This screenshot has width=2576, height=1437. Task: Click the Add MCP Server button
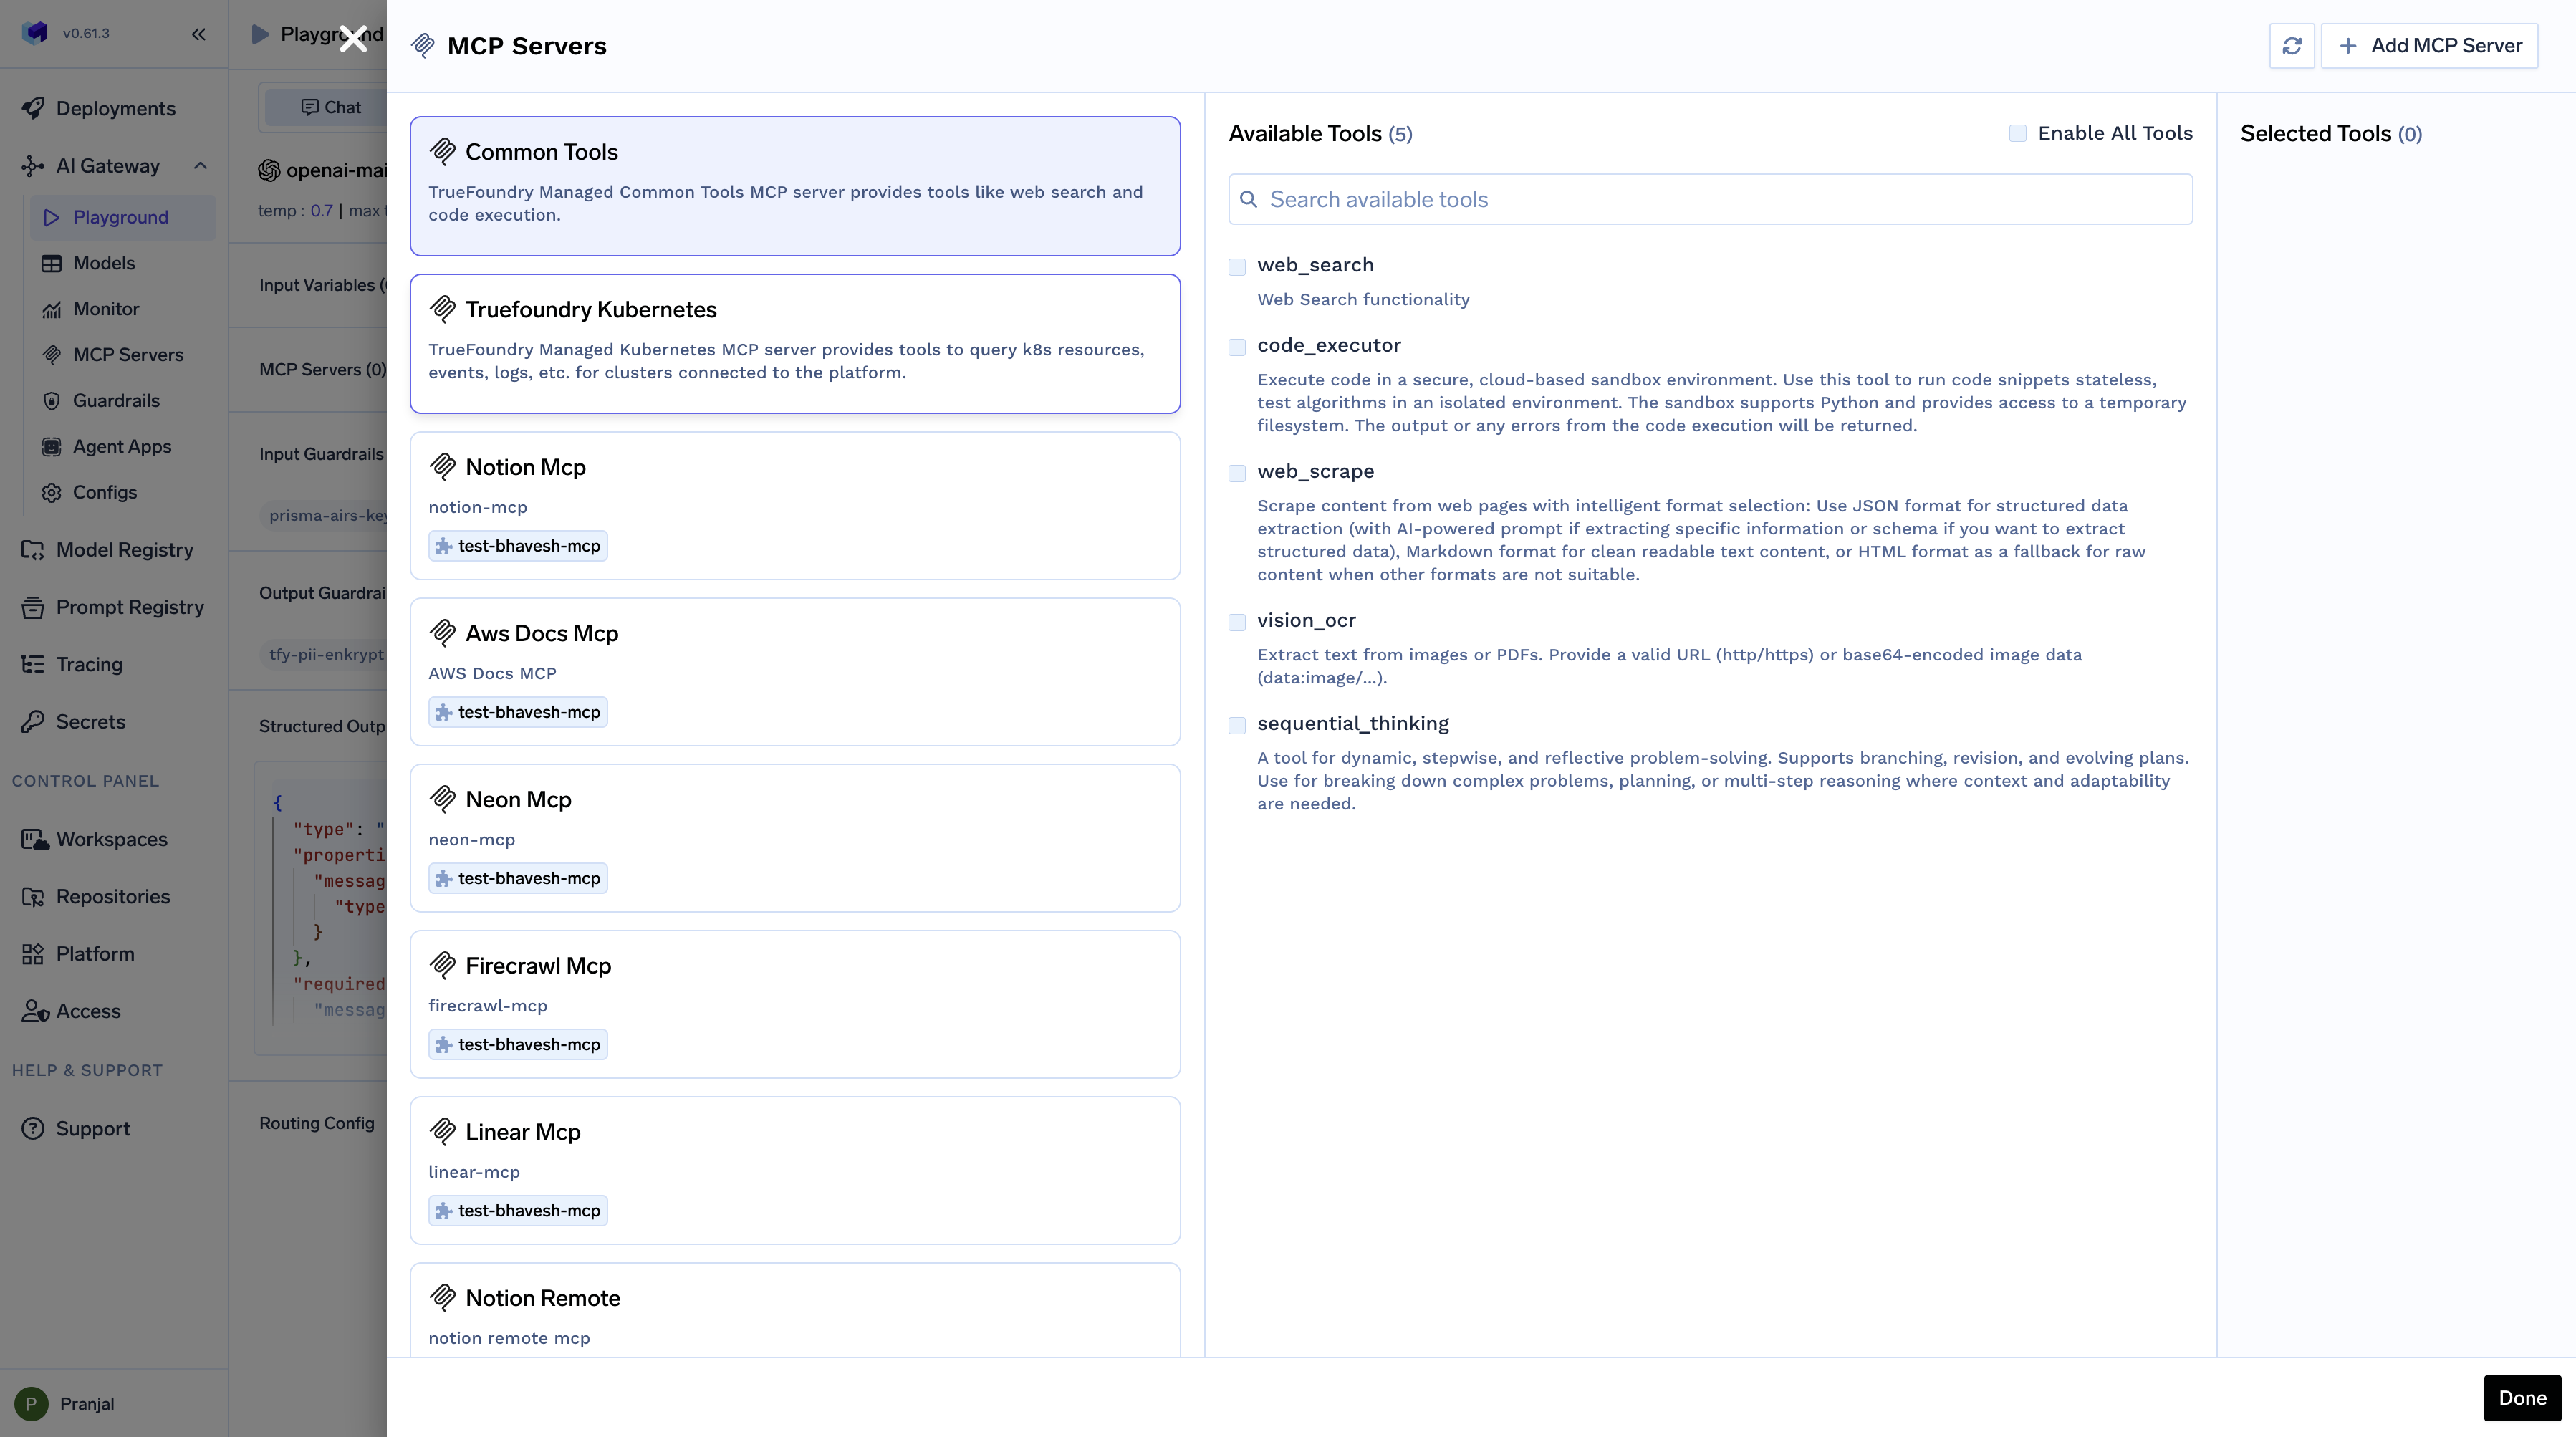2429,46
